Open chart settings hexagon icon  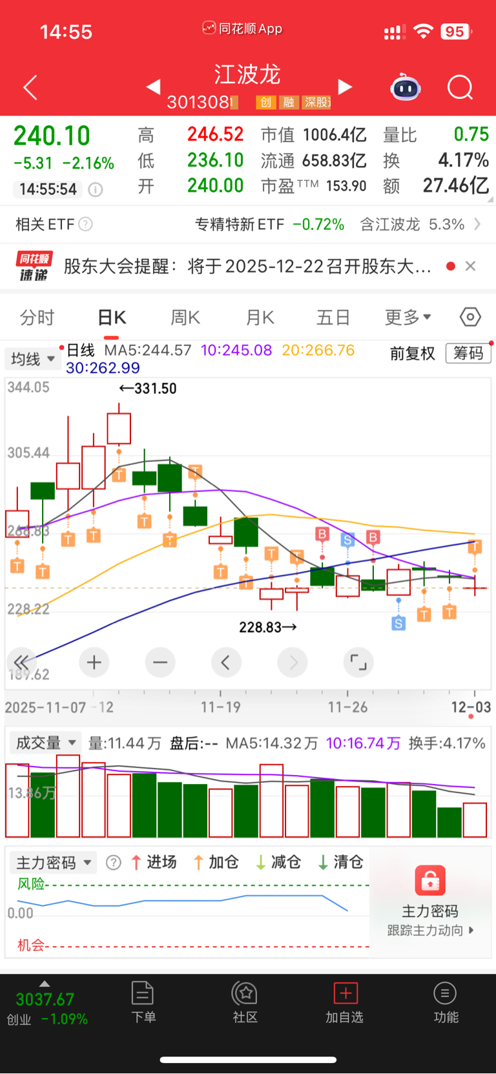[x=470, y=317]
